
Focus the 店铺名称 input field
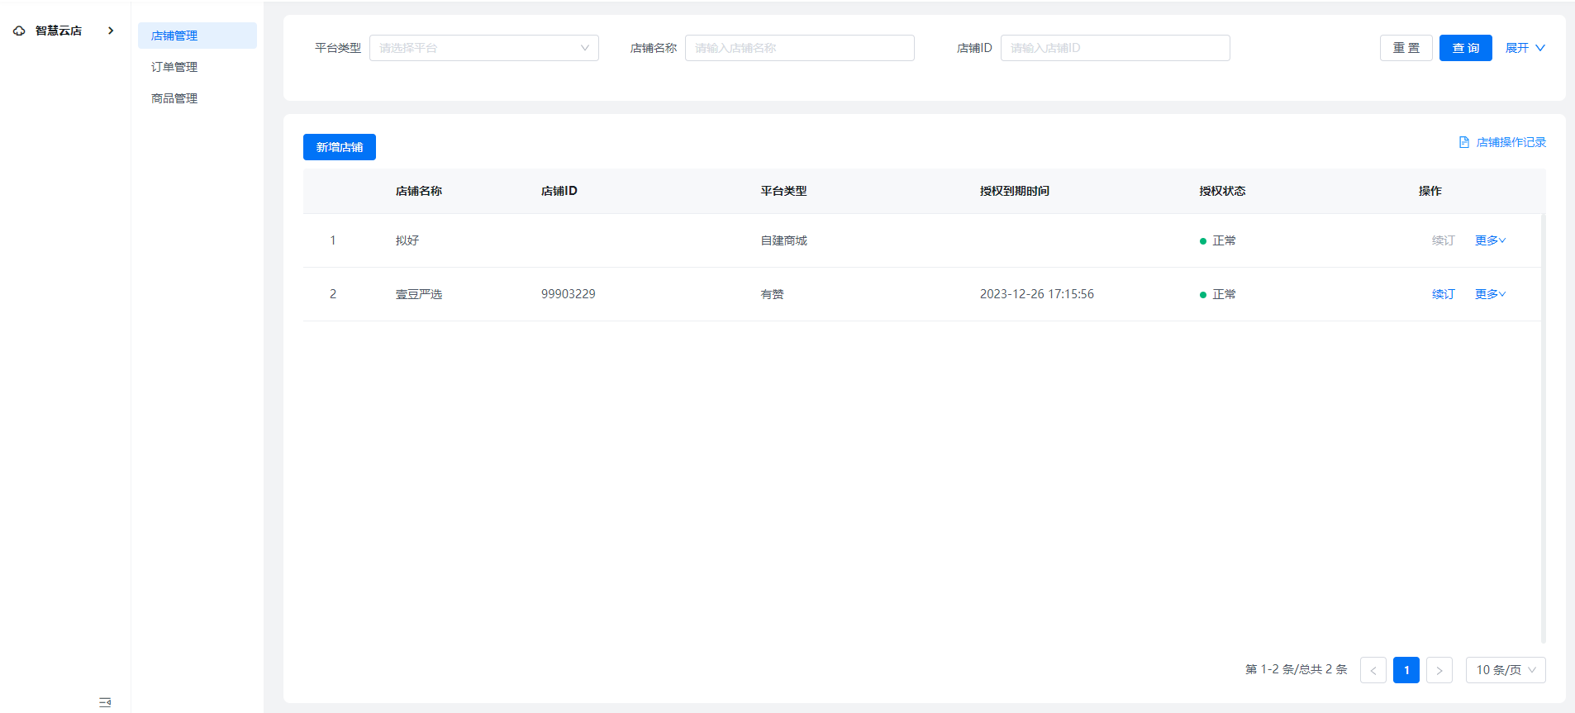point(799,48)
